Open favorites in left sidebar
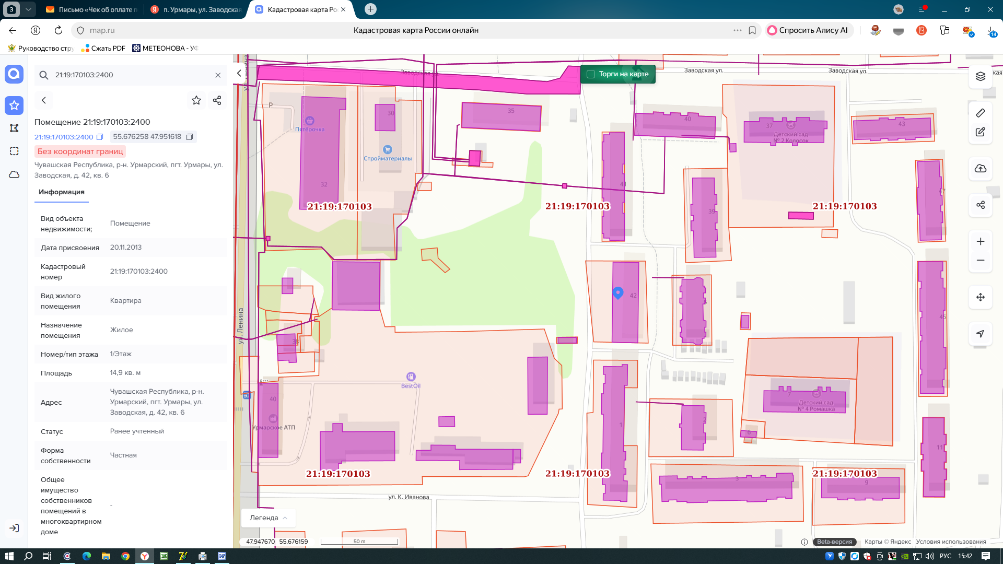This screenshot has width=1003, height=564. point(14,105)
